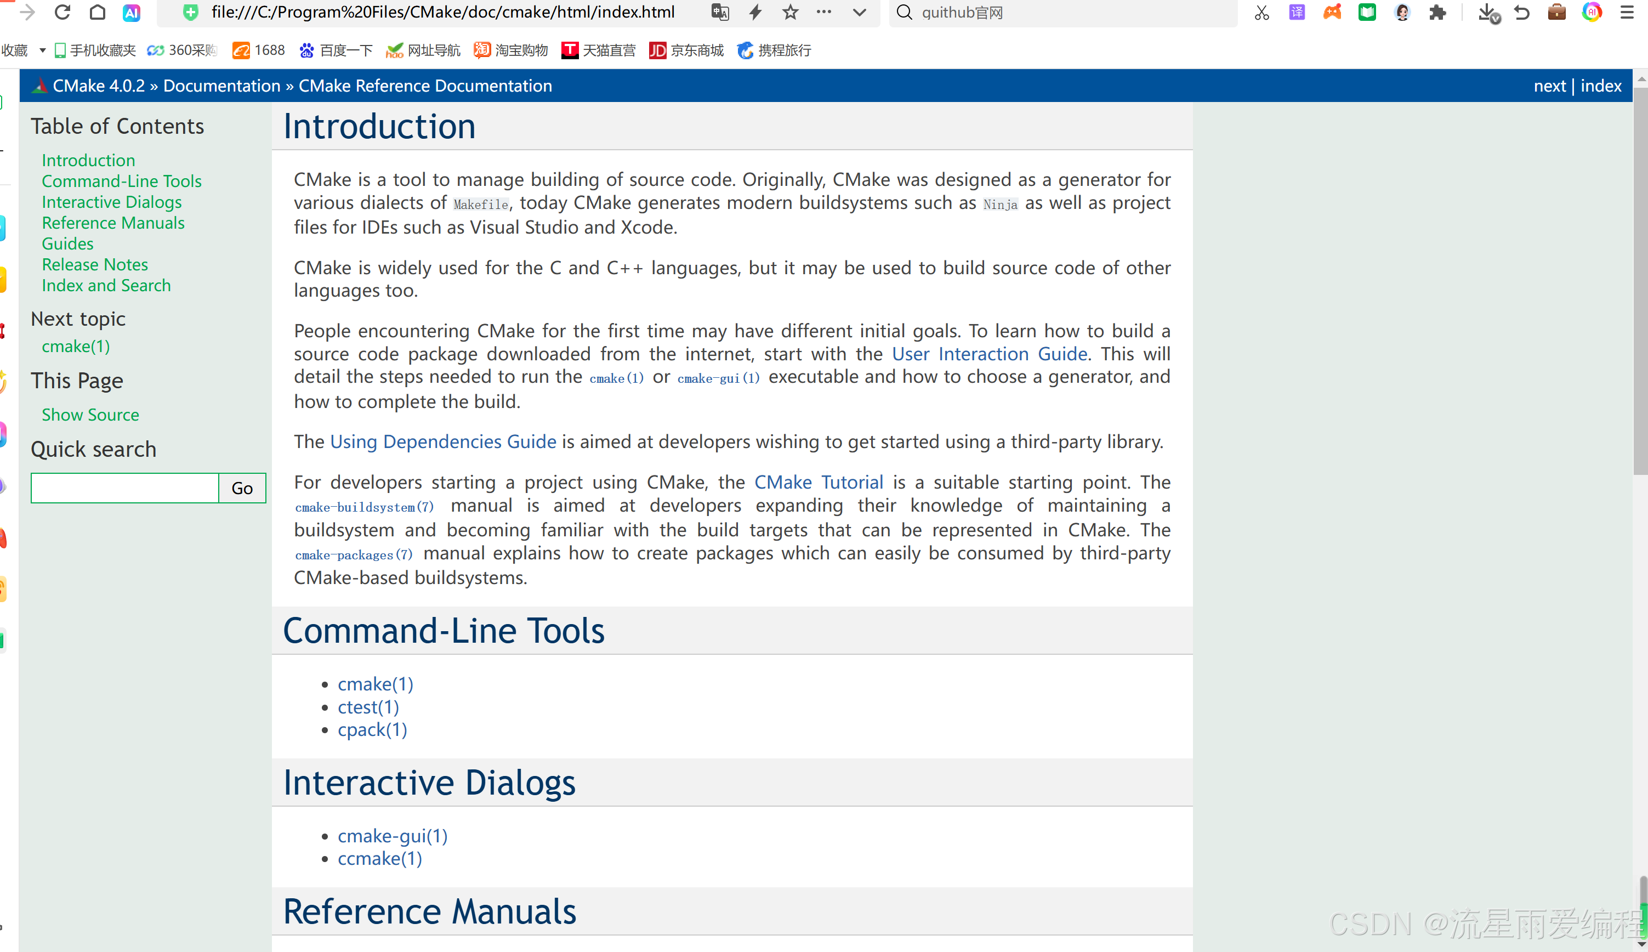
Task: Expand the address bar dropdown chevron
Action: [x=859, y=13]
